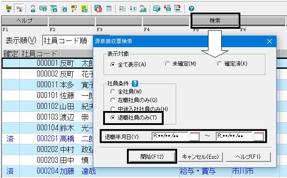This screenshot has width=287, height=178.
Task: Click the start 退職年月日 date field
Action: pyautogui.click(x=170, y=136)
